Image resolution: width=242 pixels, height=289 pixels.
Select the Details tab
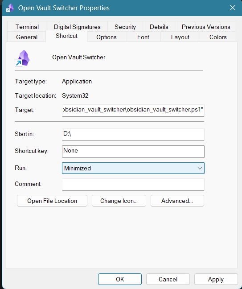tap(159, 27)
